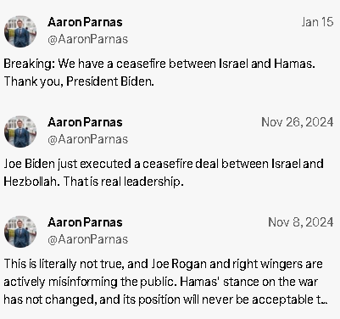Click the Nov 26, 2024 date stamp
Image resolution: width=340 pixels, height=319 pixels.
tap(298, 122)
